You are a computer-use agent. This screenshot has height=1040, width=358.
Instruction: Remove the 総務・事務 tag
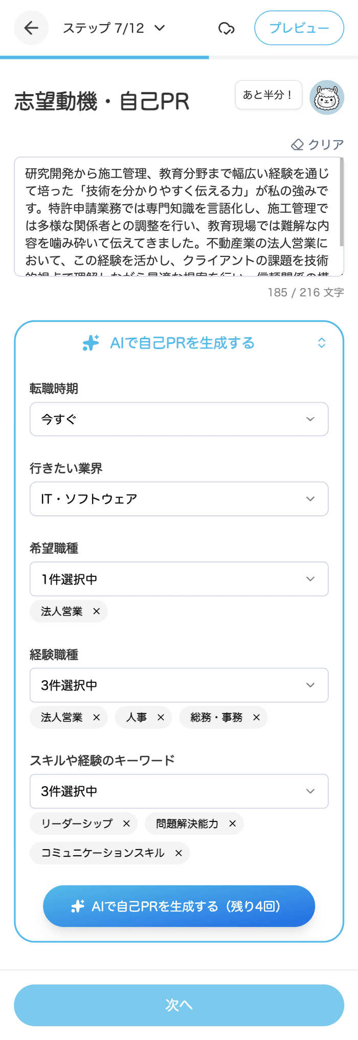coord(256,718)
